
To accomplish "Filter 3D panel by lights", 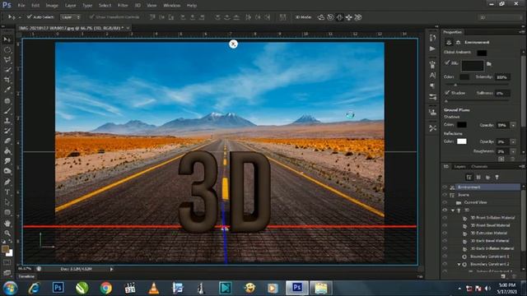I will [497, 178].
